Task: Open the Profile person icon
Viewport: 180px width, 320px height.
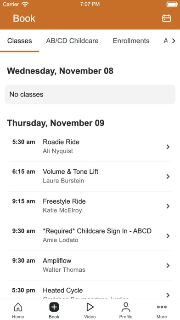Action: click(126, 307)
